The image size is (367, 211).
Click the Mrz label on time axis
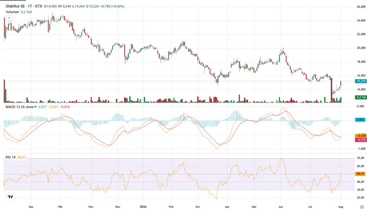click(198, 207)
